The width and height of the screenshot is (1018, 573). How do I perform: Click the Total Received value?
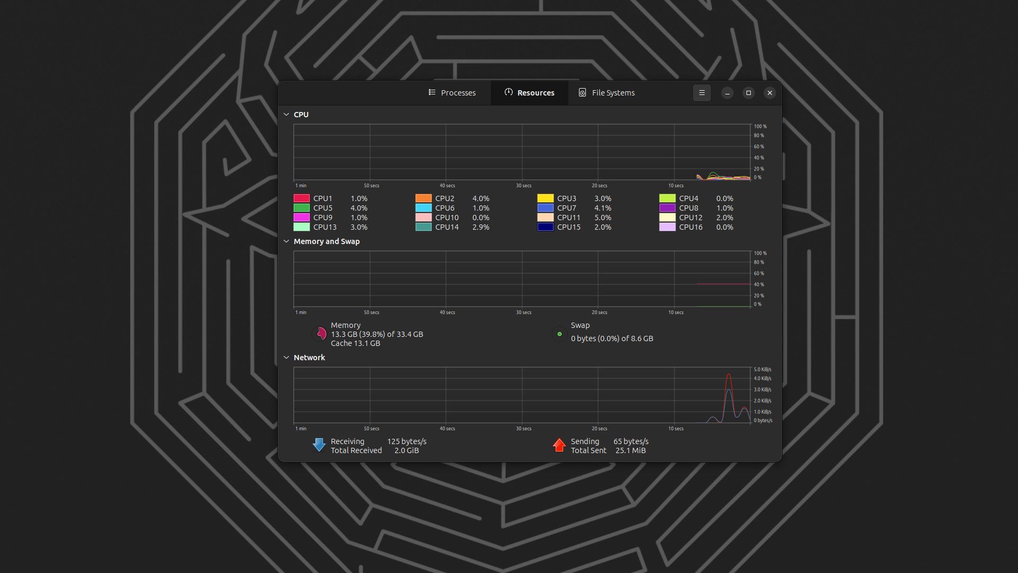click(x=406, y=450)
